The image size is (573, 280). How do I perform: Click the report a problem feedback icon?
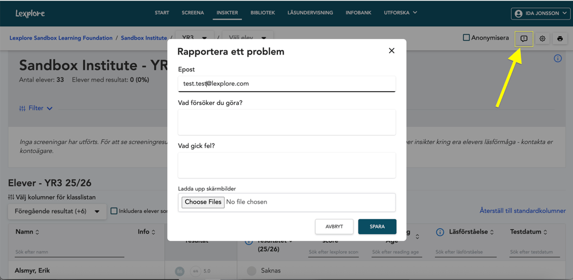[x=524, y=38]
